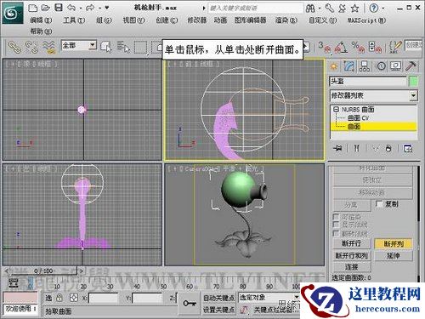The height and width of the screenshot is (319, 425).
Task: Collapse the NURBS 曲面 tree node
Action: 336,109
